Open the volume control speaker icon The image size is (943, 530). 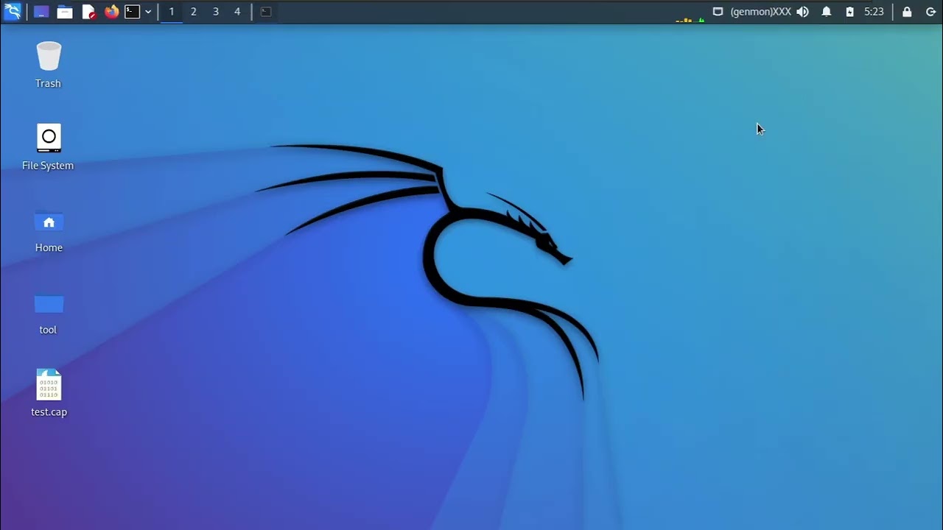point(803,12)
